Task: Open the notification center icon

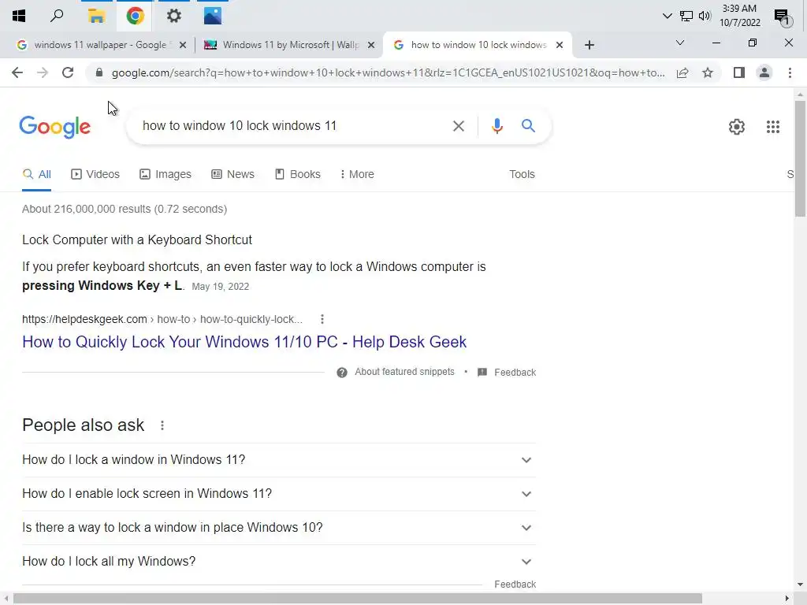Action: pyautogui.click(x=783, y=17)
